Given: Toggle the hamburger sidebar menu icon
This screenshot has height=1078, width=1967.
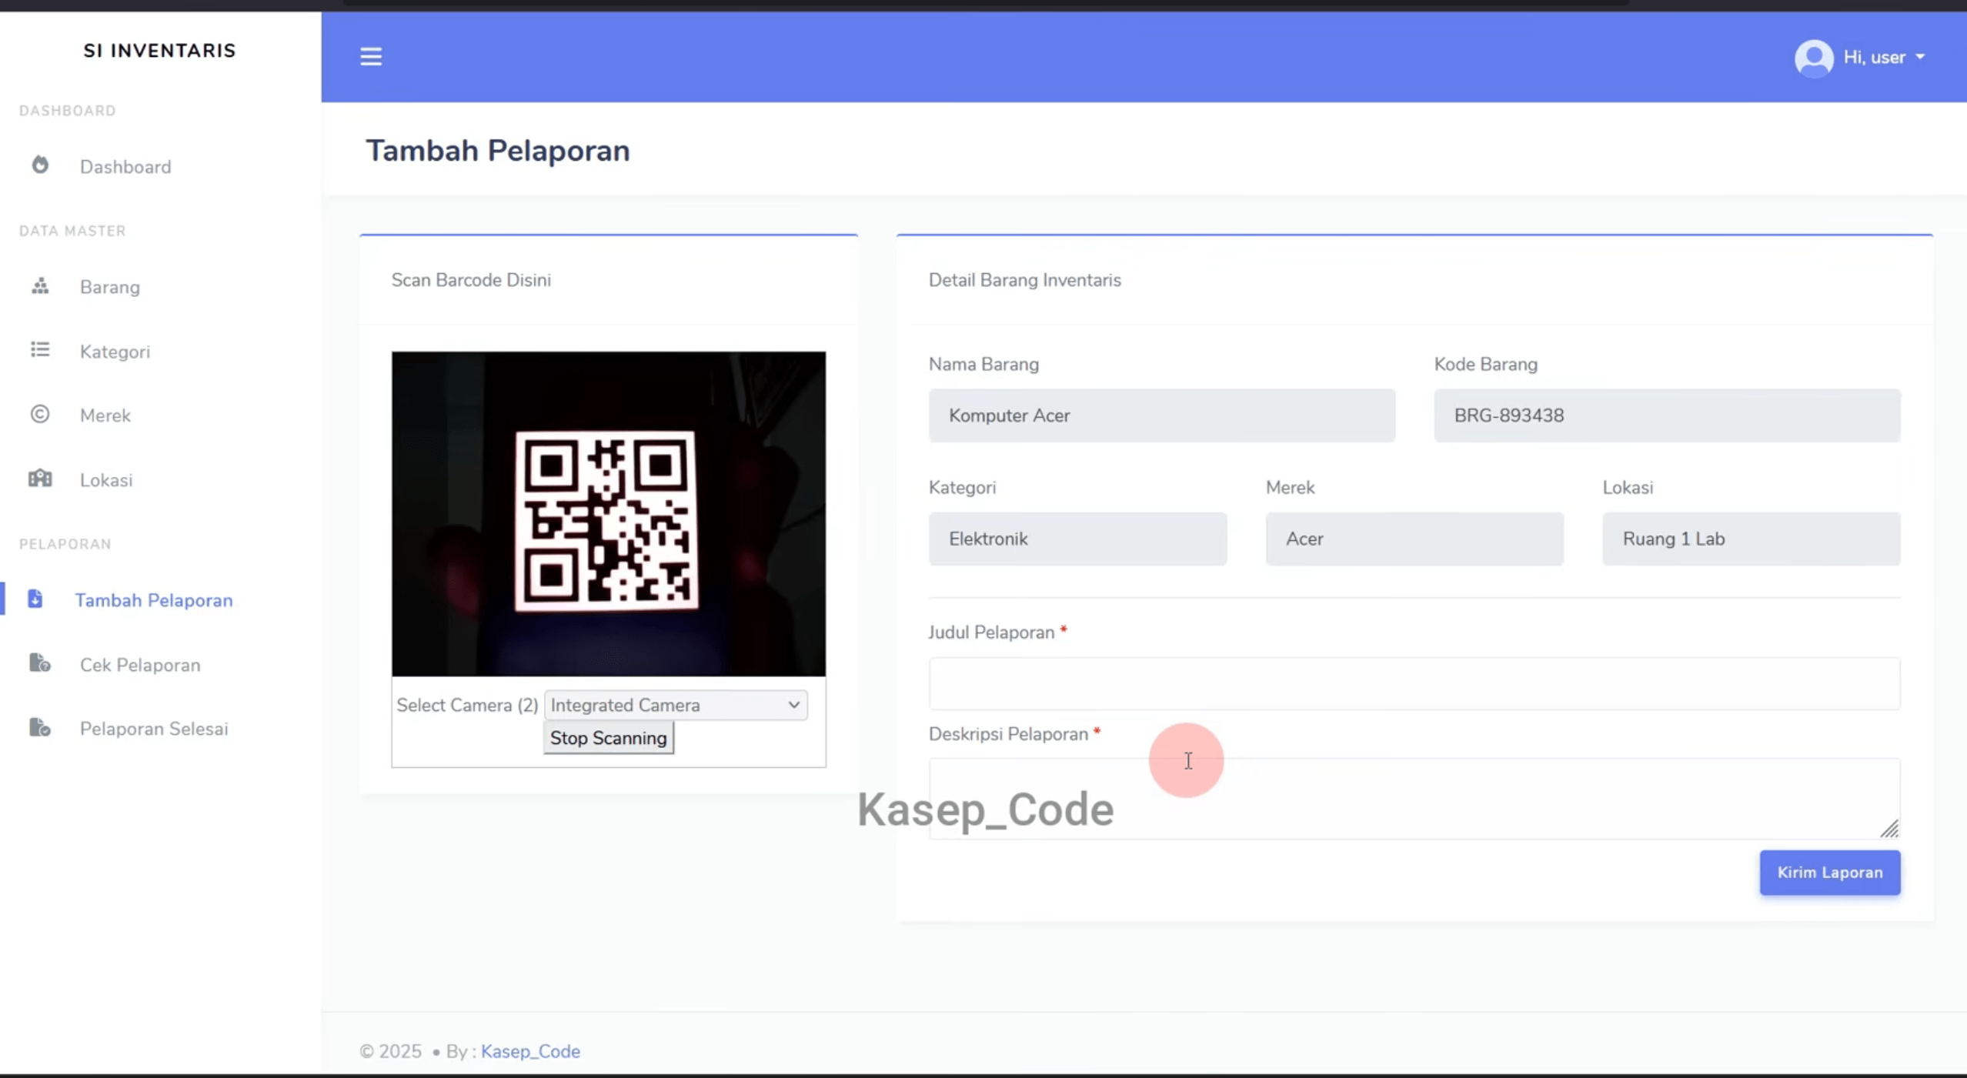Looking at the screenshot, I should click(x=371, y=57).
